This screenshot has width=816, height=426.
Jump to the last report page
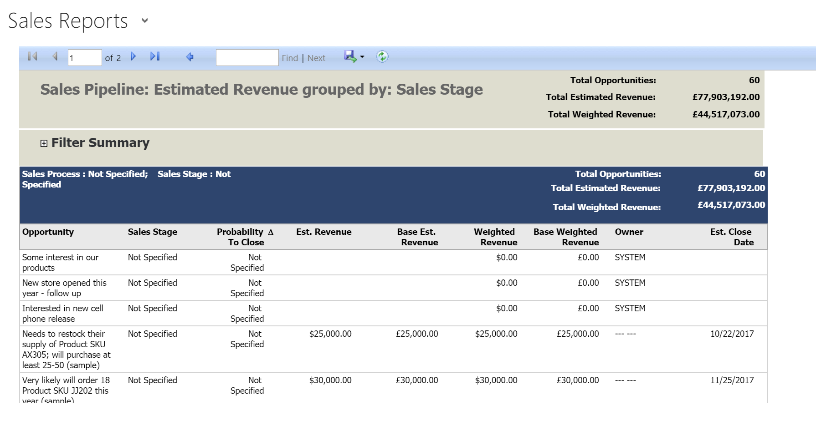pos(155,56)
